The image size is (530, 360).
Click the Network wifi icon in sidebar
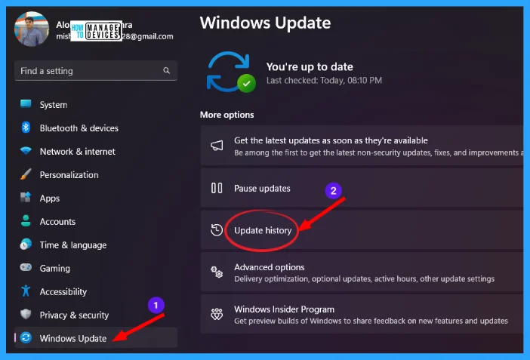point(26,151)
